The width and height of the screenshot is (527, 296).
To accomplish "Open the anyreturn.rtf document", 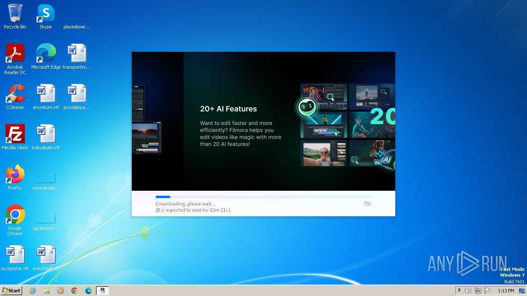I will [x=46, y=97].
